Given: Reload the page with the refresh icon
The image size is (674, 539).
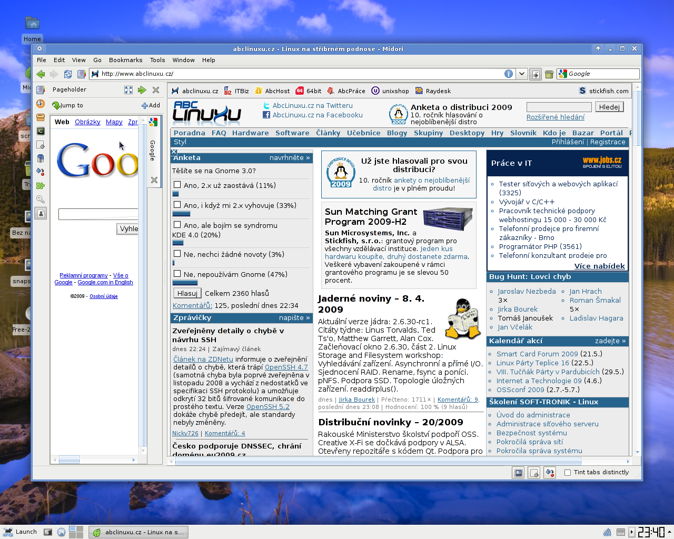Looking at the screenshot, I should (67, 74).
